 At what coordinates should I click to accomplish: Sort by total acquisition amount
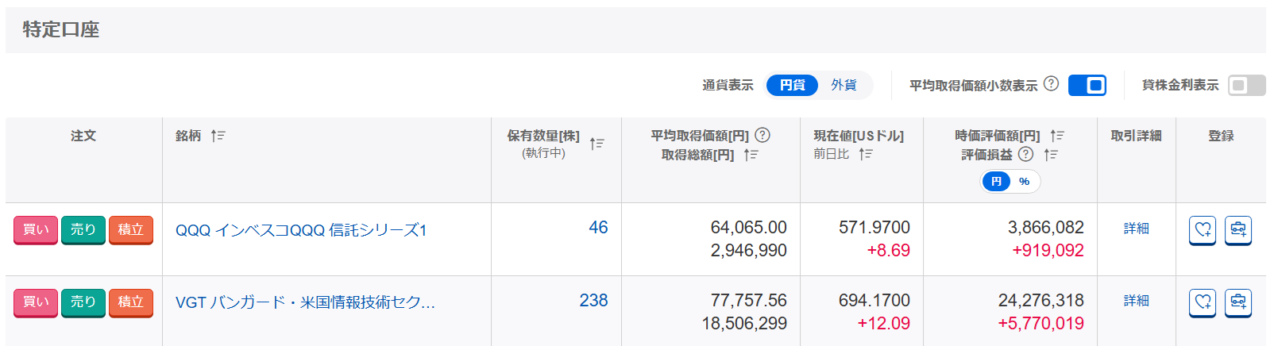(751, 155)
